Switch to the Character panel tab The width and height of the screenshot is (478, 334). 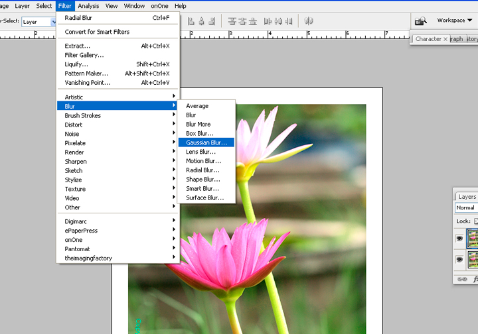428,39
